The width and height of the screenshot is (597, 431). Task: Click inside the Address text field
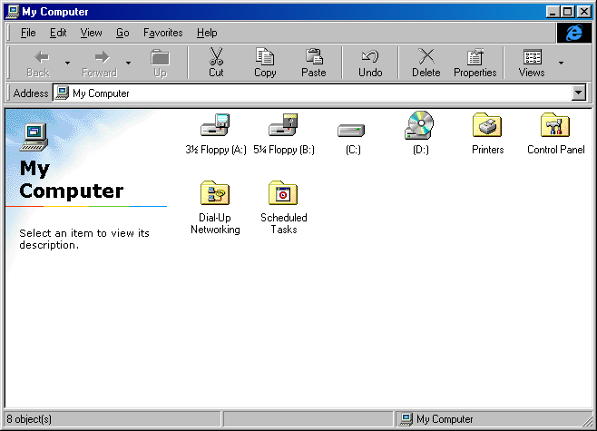click(x=312, y=93)
